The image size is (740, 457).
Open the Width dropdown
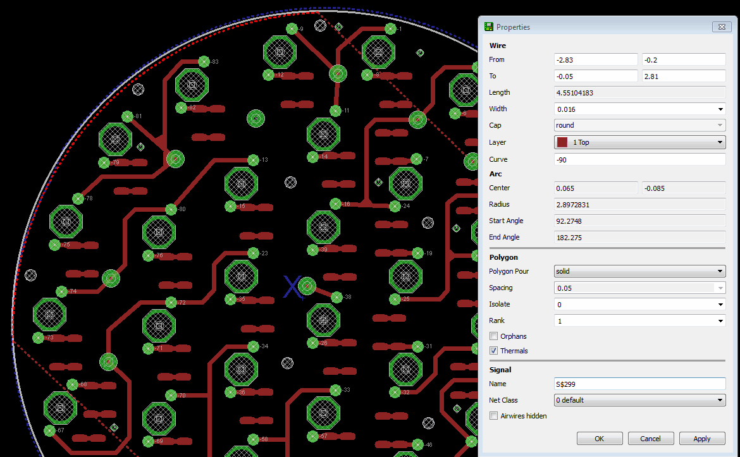(720, 109)
